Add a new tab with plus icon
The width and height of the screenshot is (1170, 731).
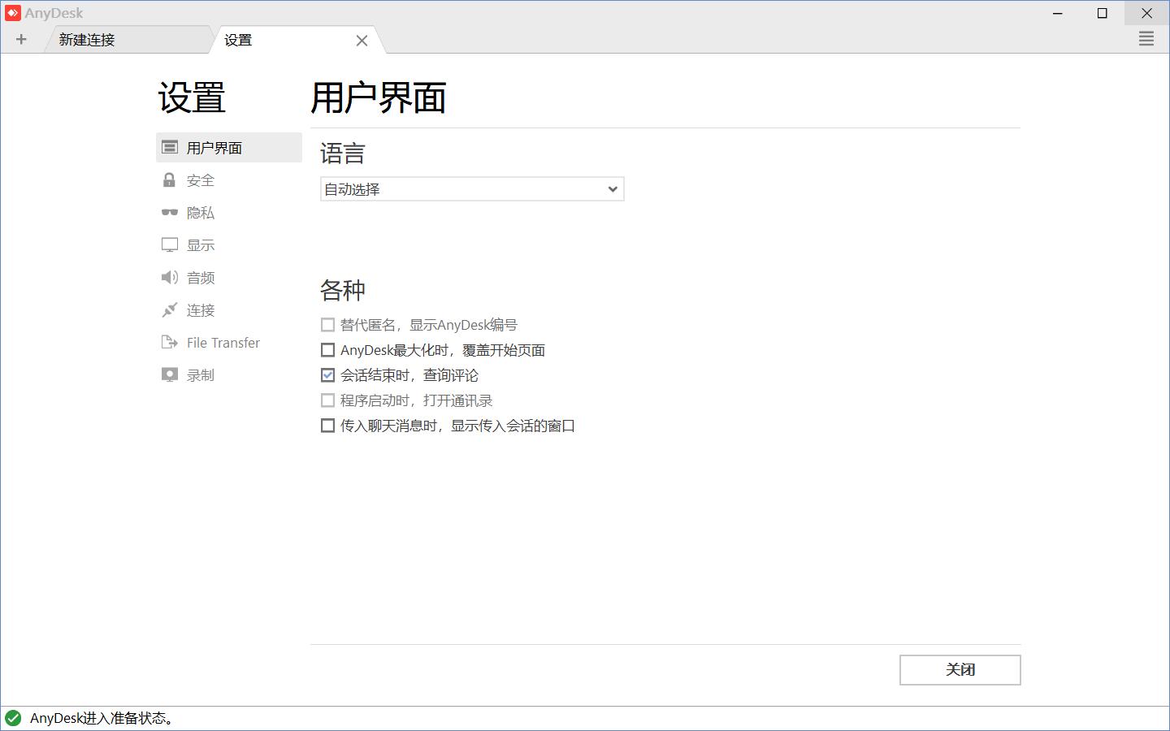(x=21, y=39)
